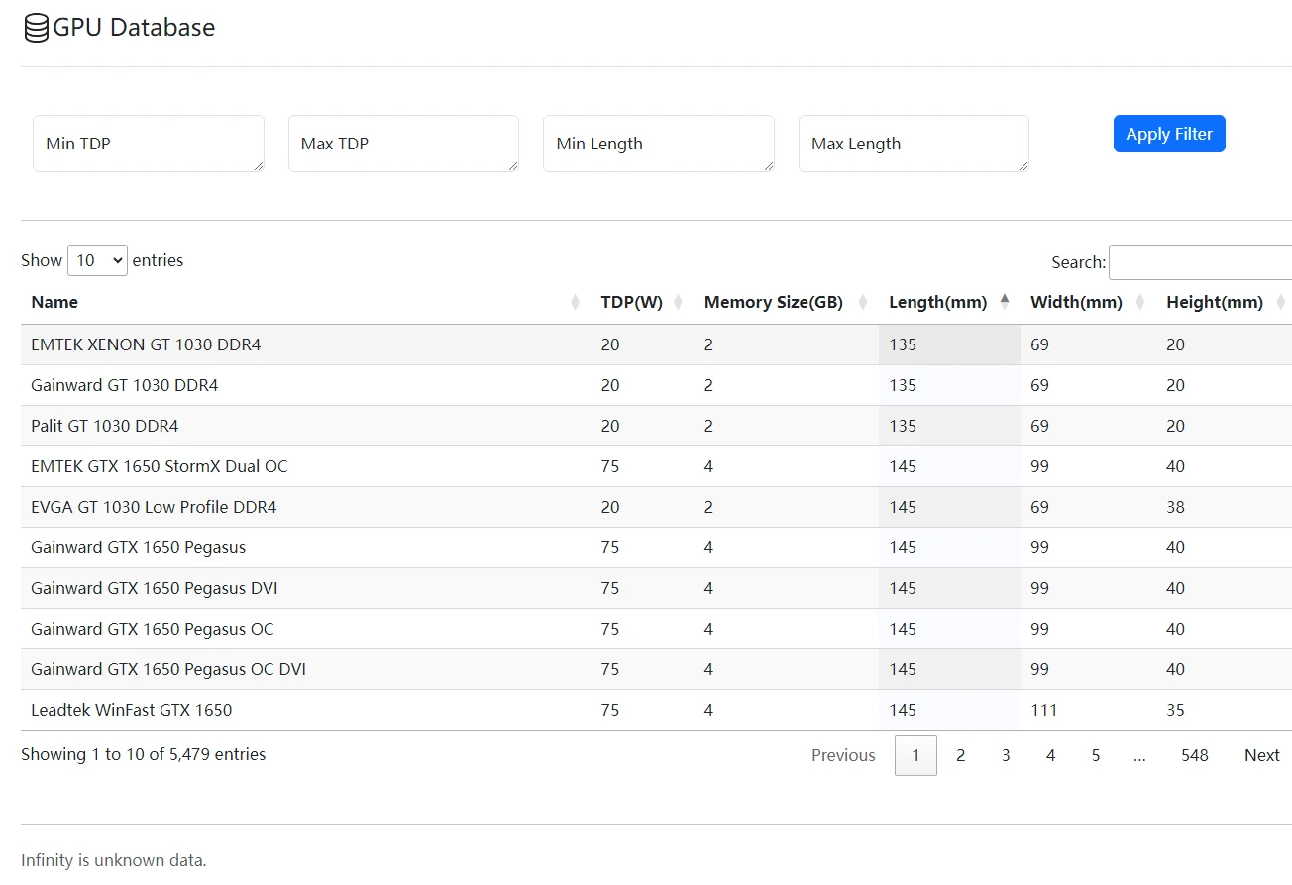The width and height of the screenshot is (1292, 885).
Task: Click the Next pagination link
Action: 1262,755
